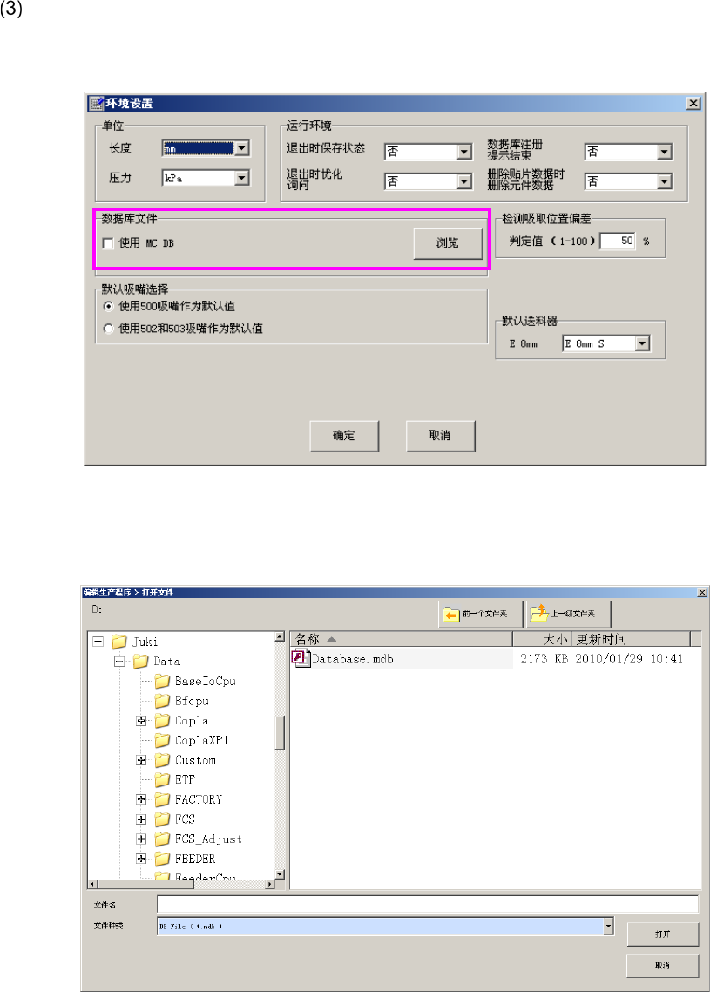Select 使用500吸嘴作为默认值 radio button

coord(109,306)
